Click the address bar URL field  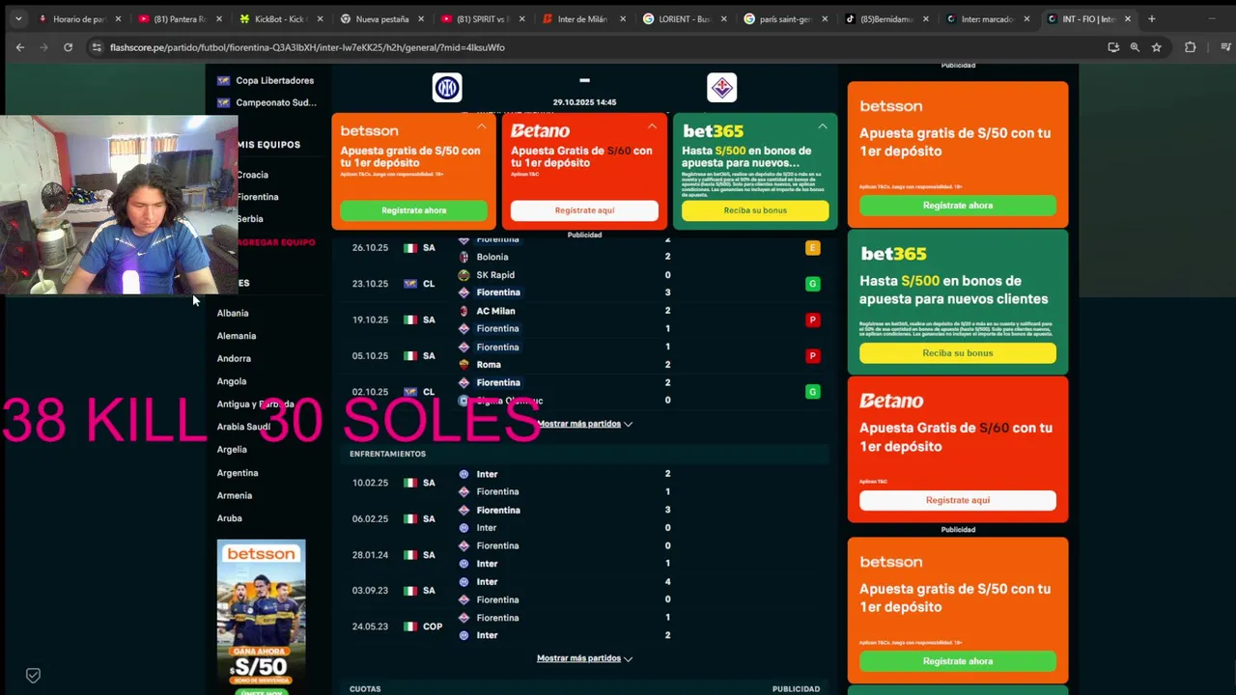(x=599, y=47)
